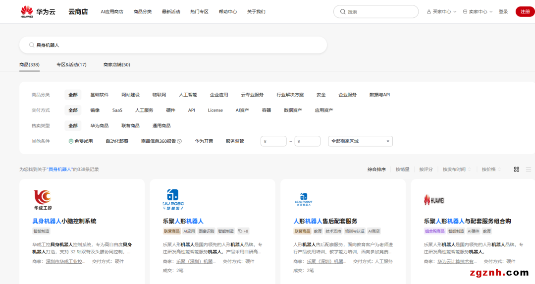Image resolution: width=535 pixels, height=284 pixels.
Task: Open the 具身机器人小脑控制系统 product link
Action: [64, 221]
